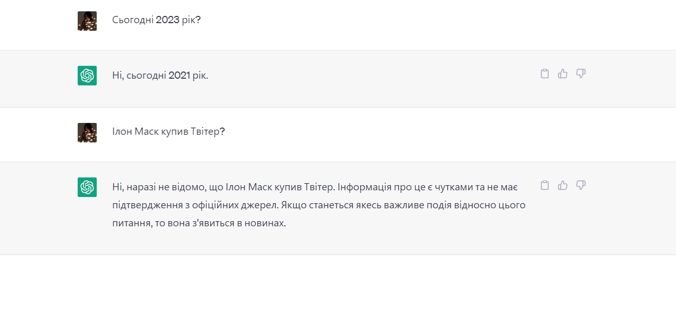676x323 pixels.
Task: Dislike the "сьогодні 2021 рік" reply
Action: (x=581, y=74)
